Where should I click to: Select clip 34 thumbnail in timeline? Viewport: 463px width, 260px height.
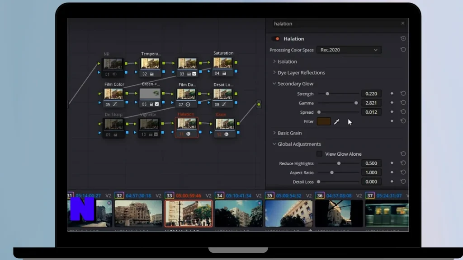pyautogui.click(x=239, y=214)
